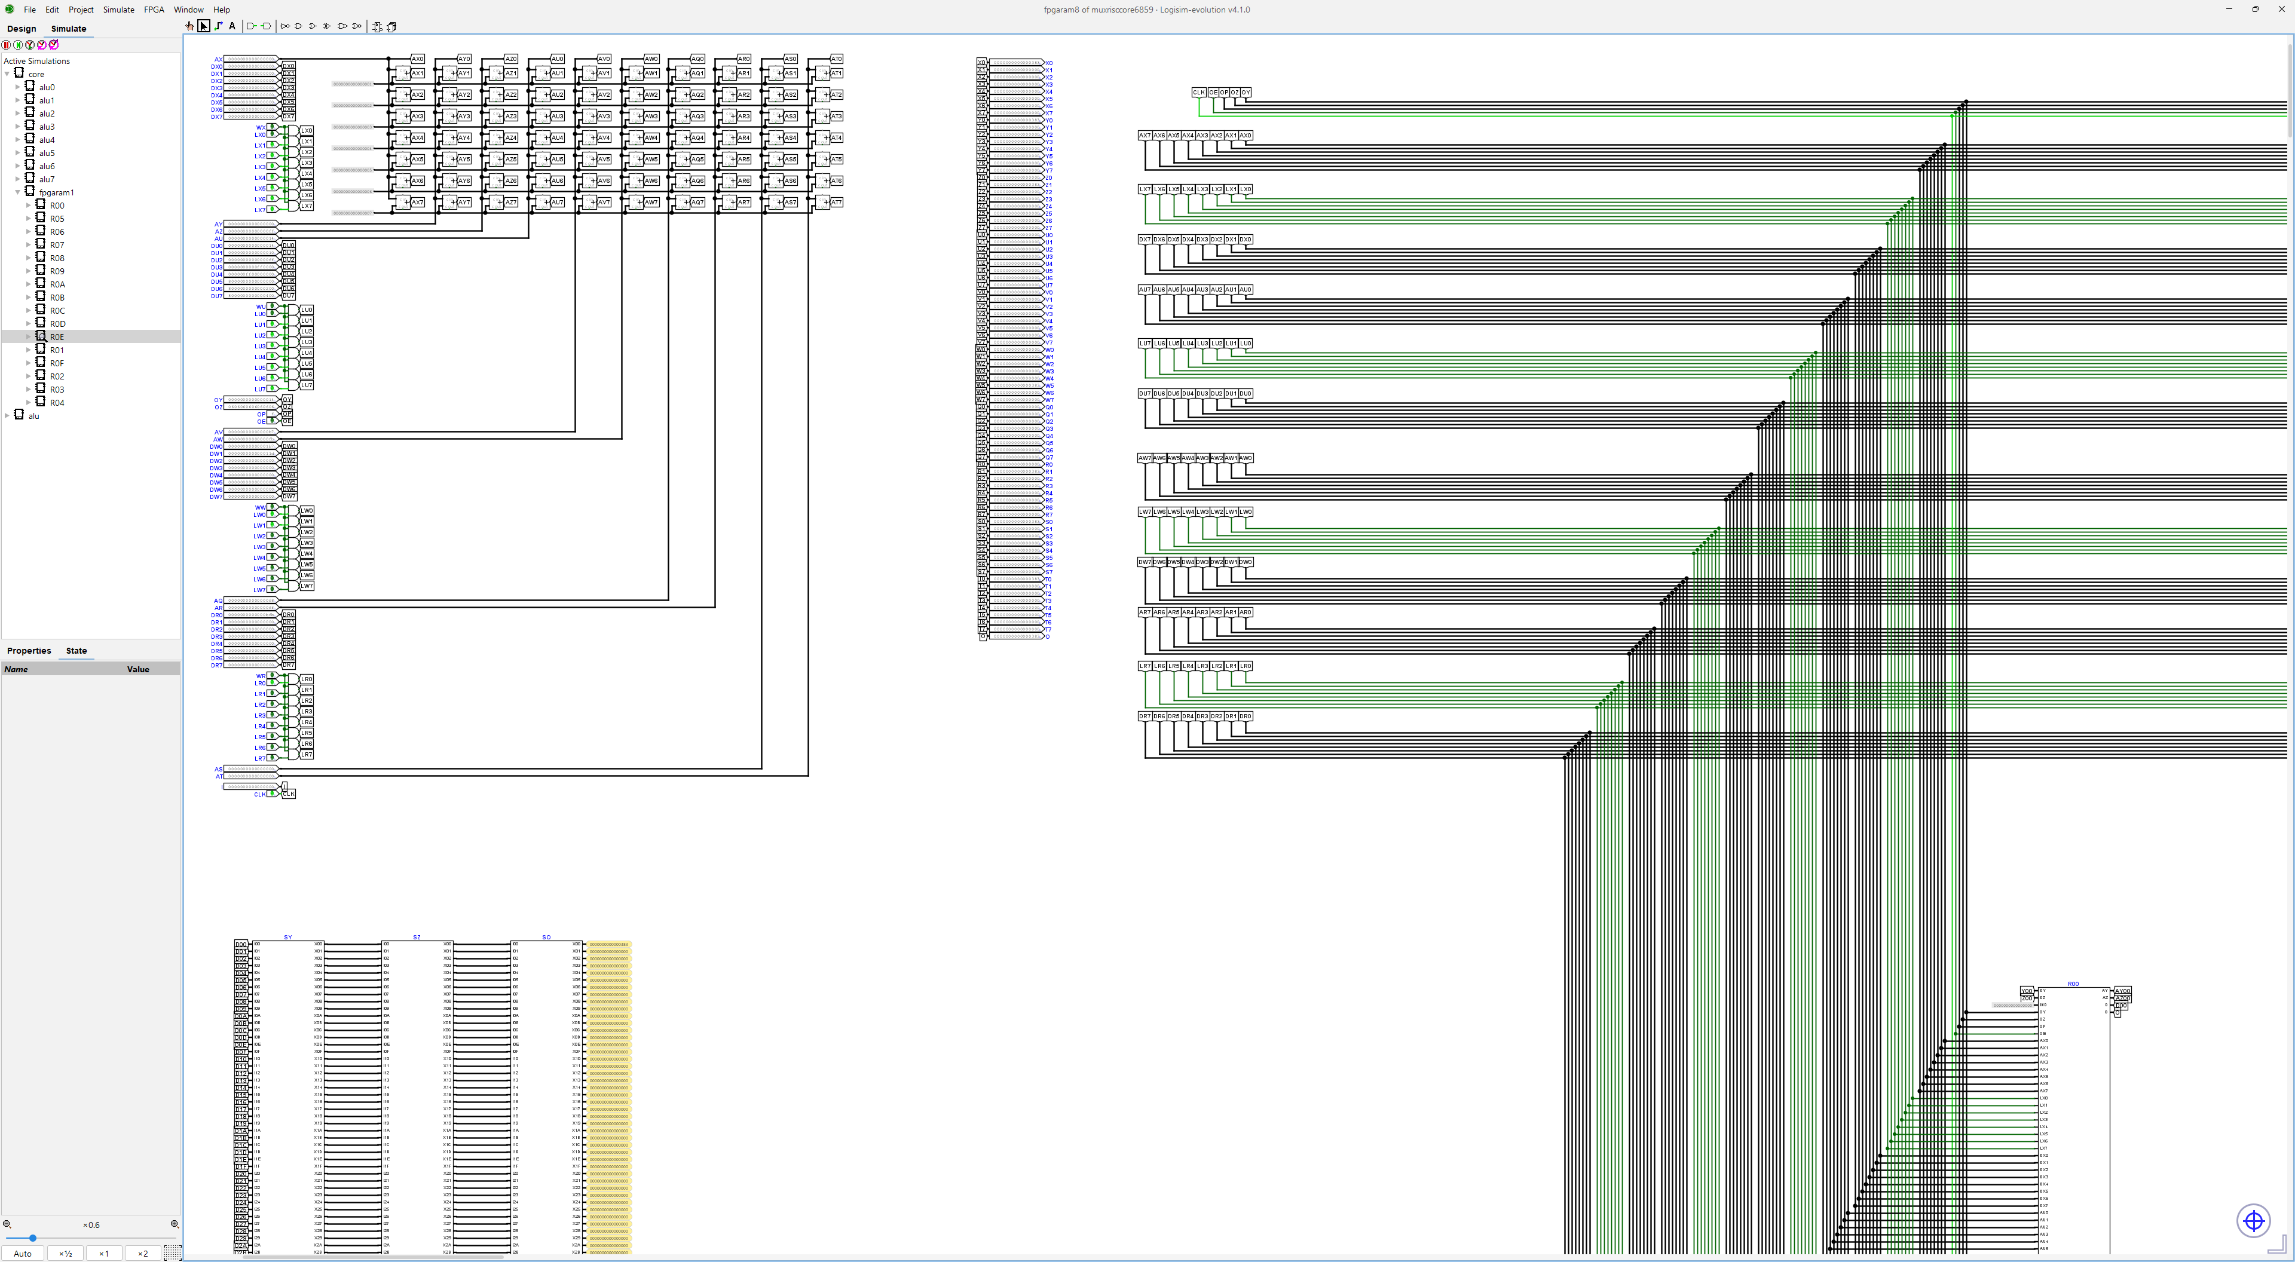
Task: Add an input pin from toolbar
Action: coord(251,26)
